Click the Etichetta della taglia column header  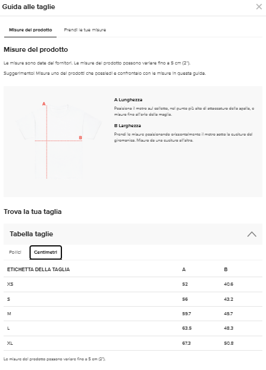[39, 269]
